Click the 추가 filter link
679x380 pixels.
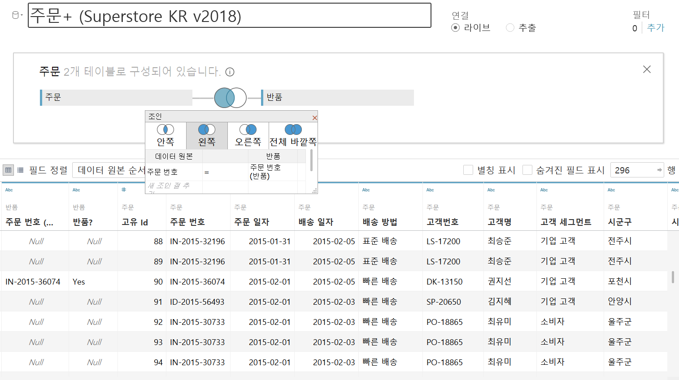(656, 28)
